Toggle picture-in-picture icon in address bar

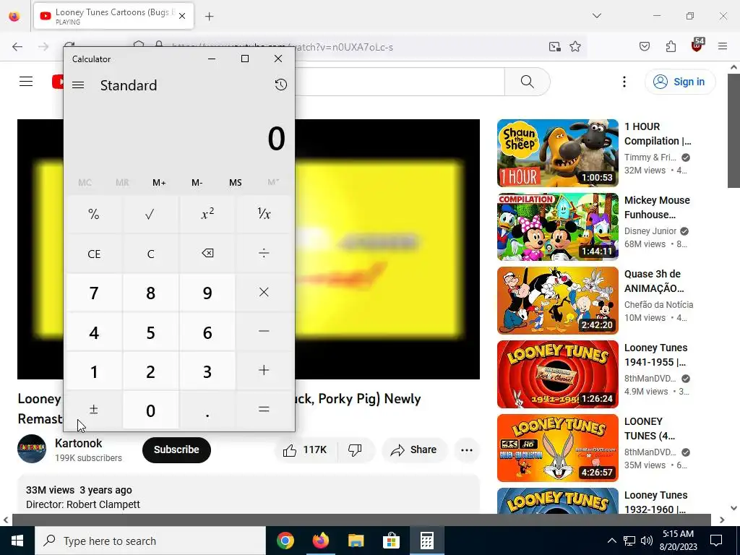pyautogui.click(x=554, y=46)
